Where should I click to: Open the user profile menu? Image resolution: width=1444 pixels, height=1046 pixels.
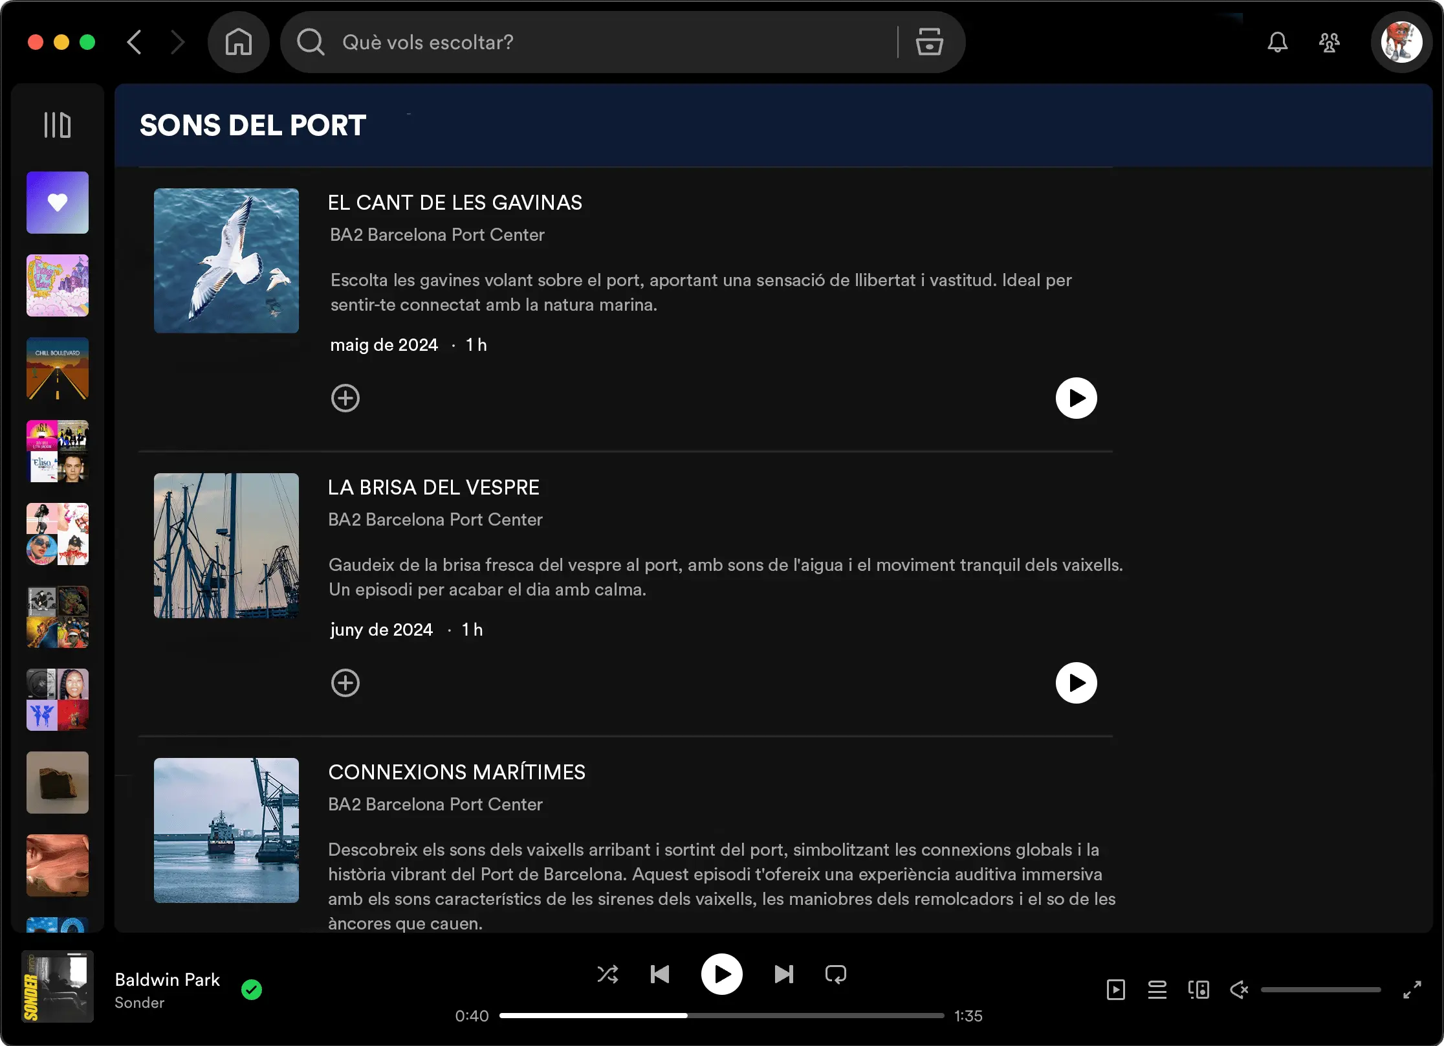coord(1401,41)
